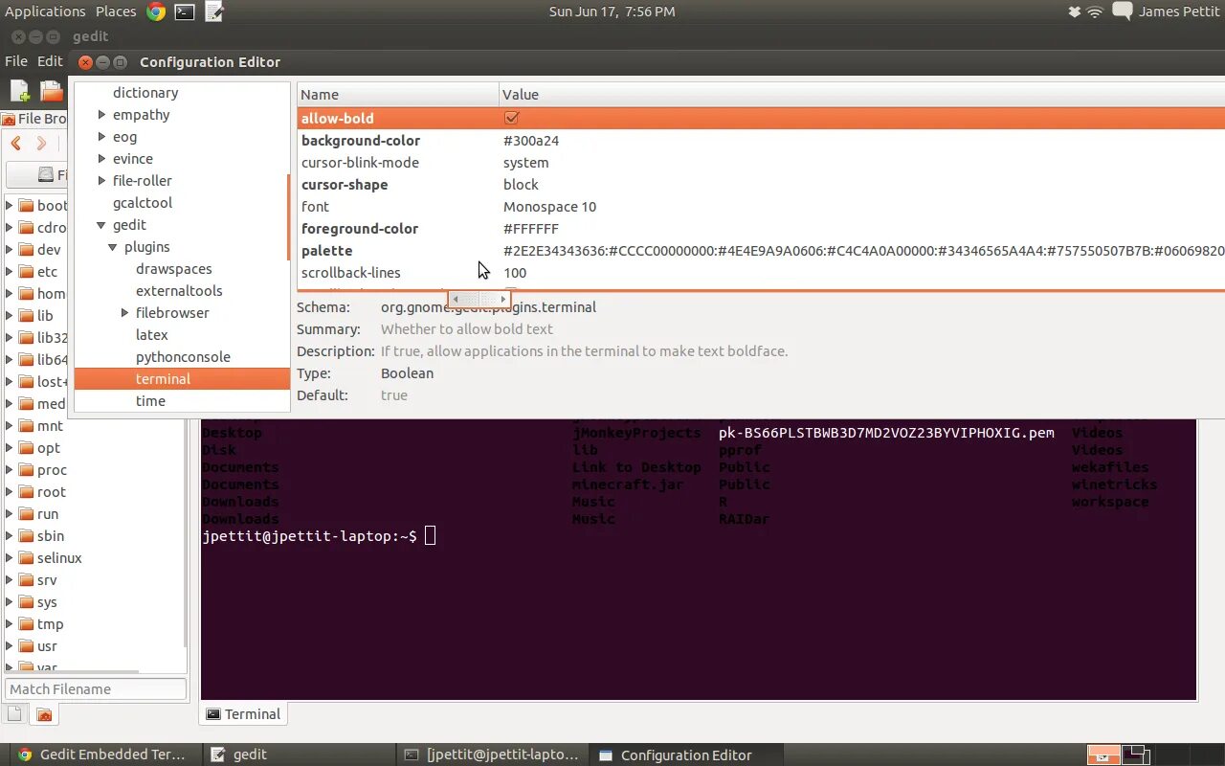Image resolution: width=1225 pixels, height=766 pixels.
Task: Select the Terminal bottom pane tab
Action: coord(243,713)
